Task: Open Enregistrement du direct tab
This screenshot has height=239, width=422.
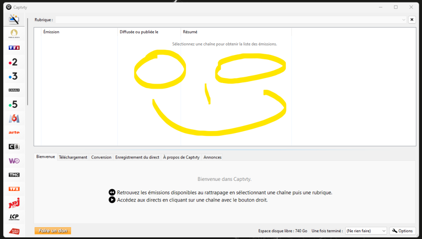Action: point(137,157)
